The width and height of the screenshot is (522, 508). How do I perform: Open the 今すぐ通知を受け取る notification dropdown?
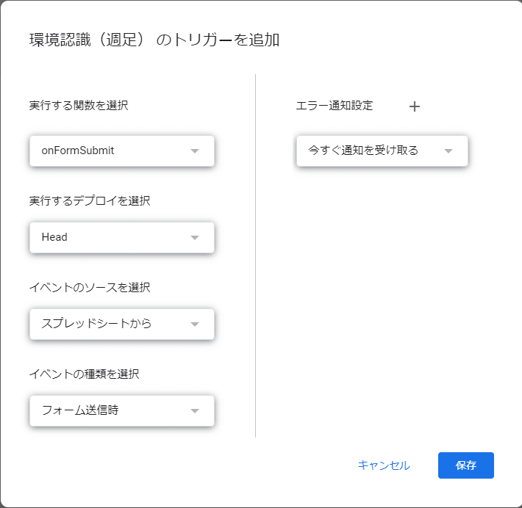(x=382, y=150)
